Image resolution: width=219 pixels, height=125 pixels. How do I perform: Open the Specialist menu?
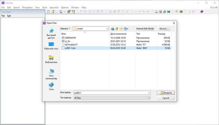54,8
